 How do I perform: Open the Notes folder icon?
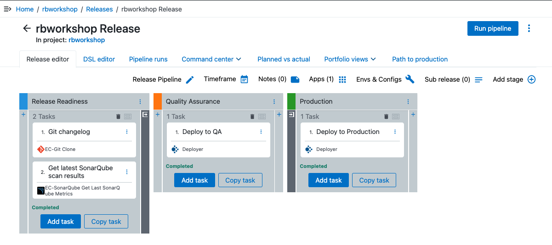click(x=295, y=79)
